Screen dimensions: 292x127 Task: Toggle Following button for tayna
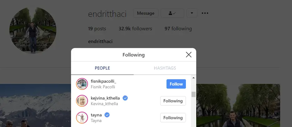pyautogui.click(x=173, y=118)
